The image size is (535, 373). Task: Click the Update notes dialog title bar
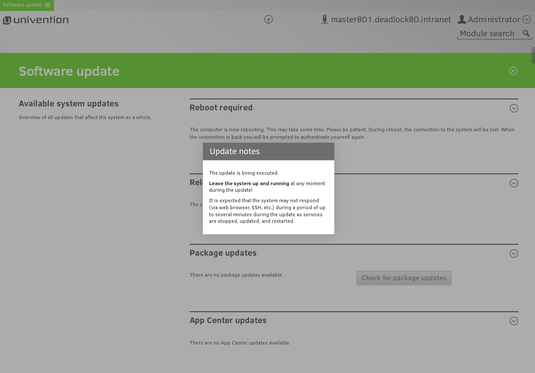pos(268,151)
